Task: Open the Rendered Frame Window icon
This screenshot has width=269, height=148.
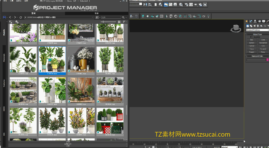Action: (191, 5)
